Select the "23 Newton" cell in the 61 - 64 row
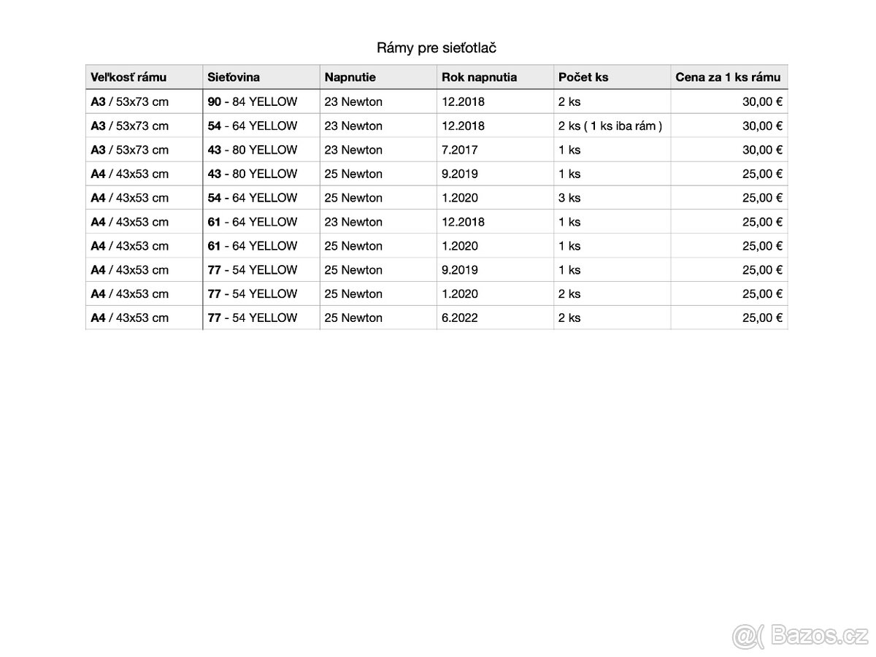This screenshot has height=657, width=876. point(353,222)
